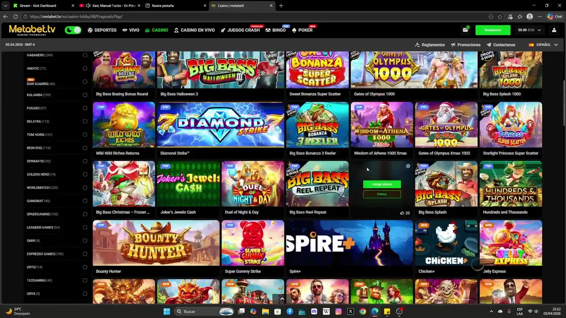Open Wikipedia app from the taskbar

click(326, 311)
